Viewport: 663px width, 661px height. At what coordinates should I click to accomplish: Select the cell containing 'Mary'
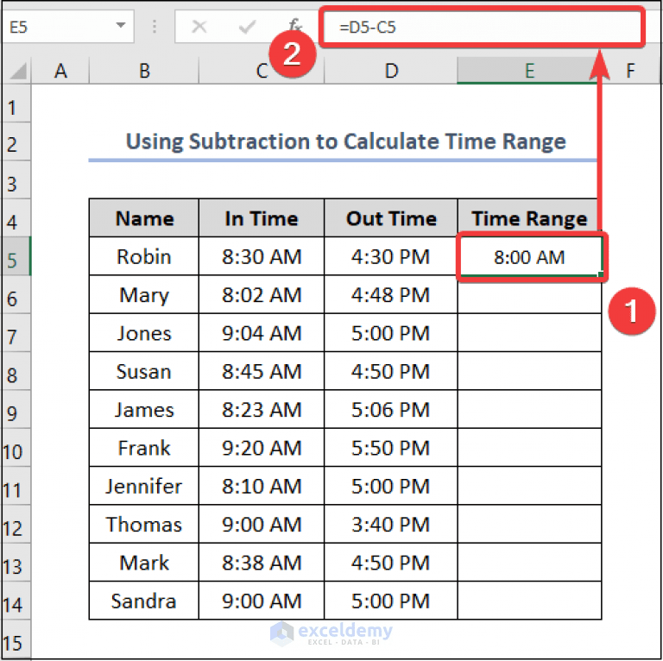(x=144, y=295)
